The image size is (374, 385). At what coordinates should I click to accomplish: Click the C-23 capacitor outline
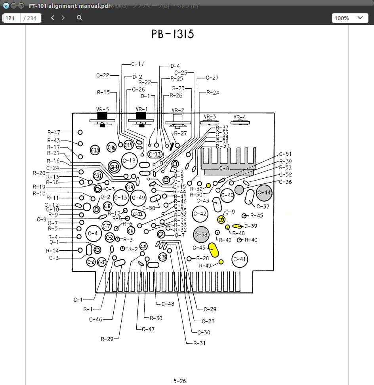point(155,154)
